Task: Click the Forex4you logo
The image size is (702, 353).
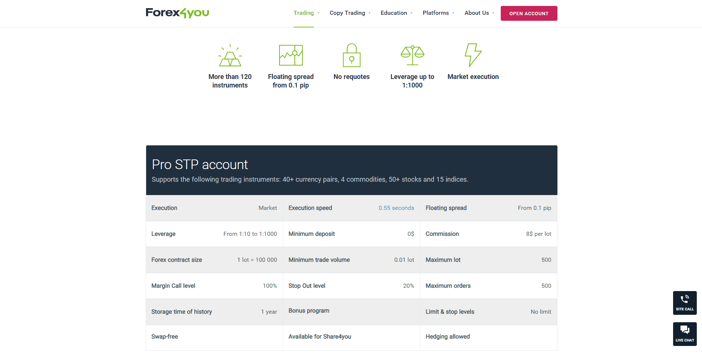Action: 177,13
